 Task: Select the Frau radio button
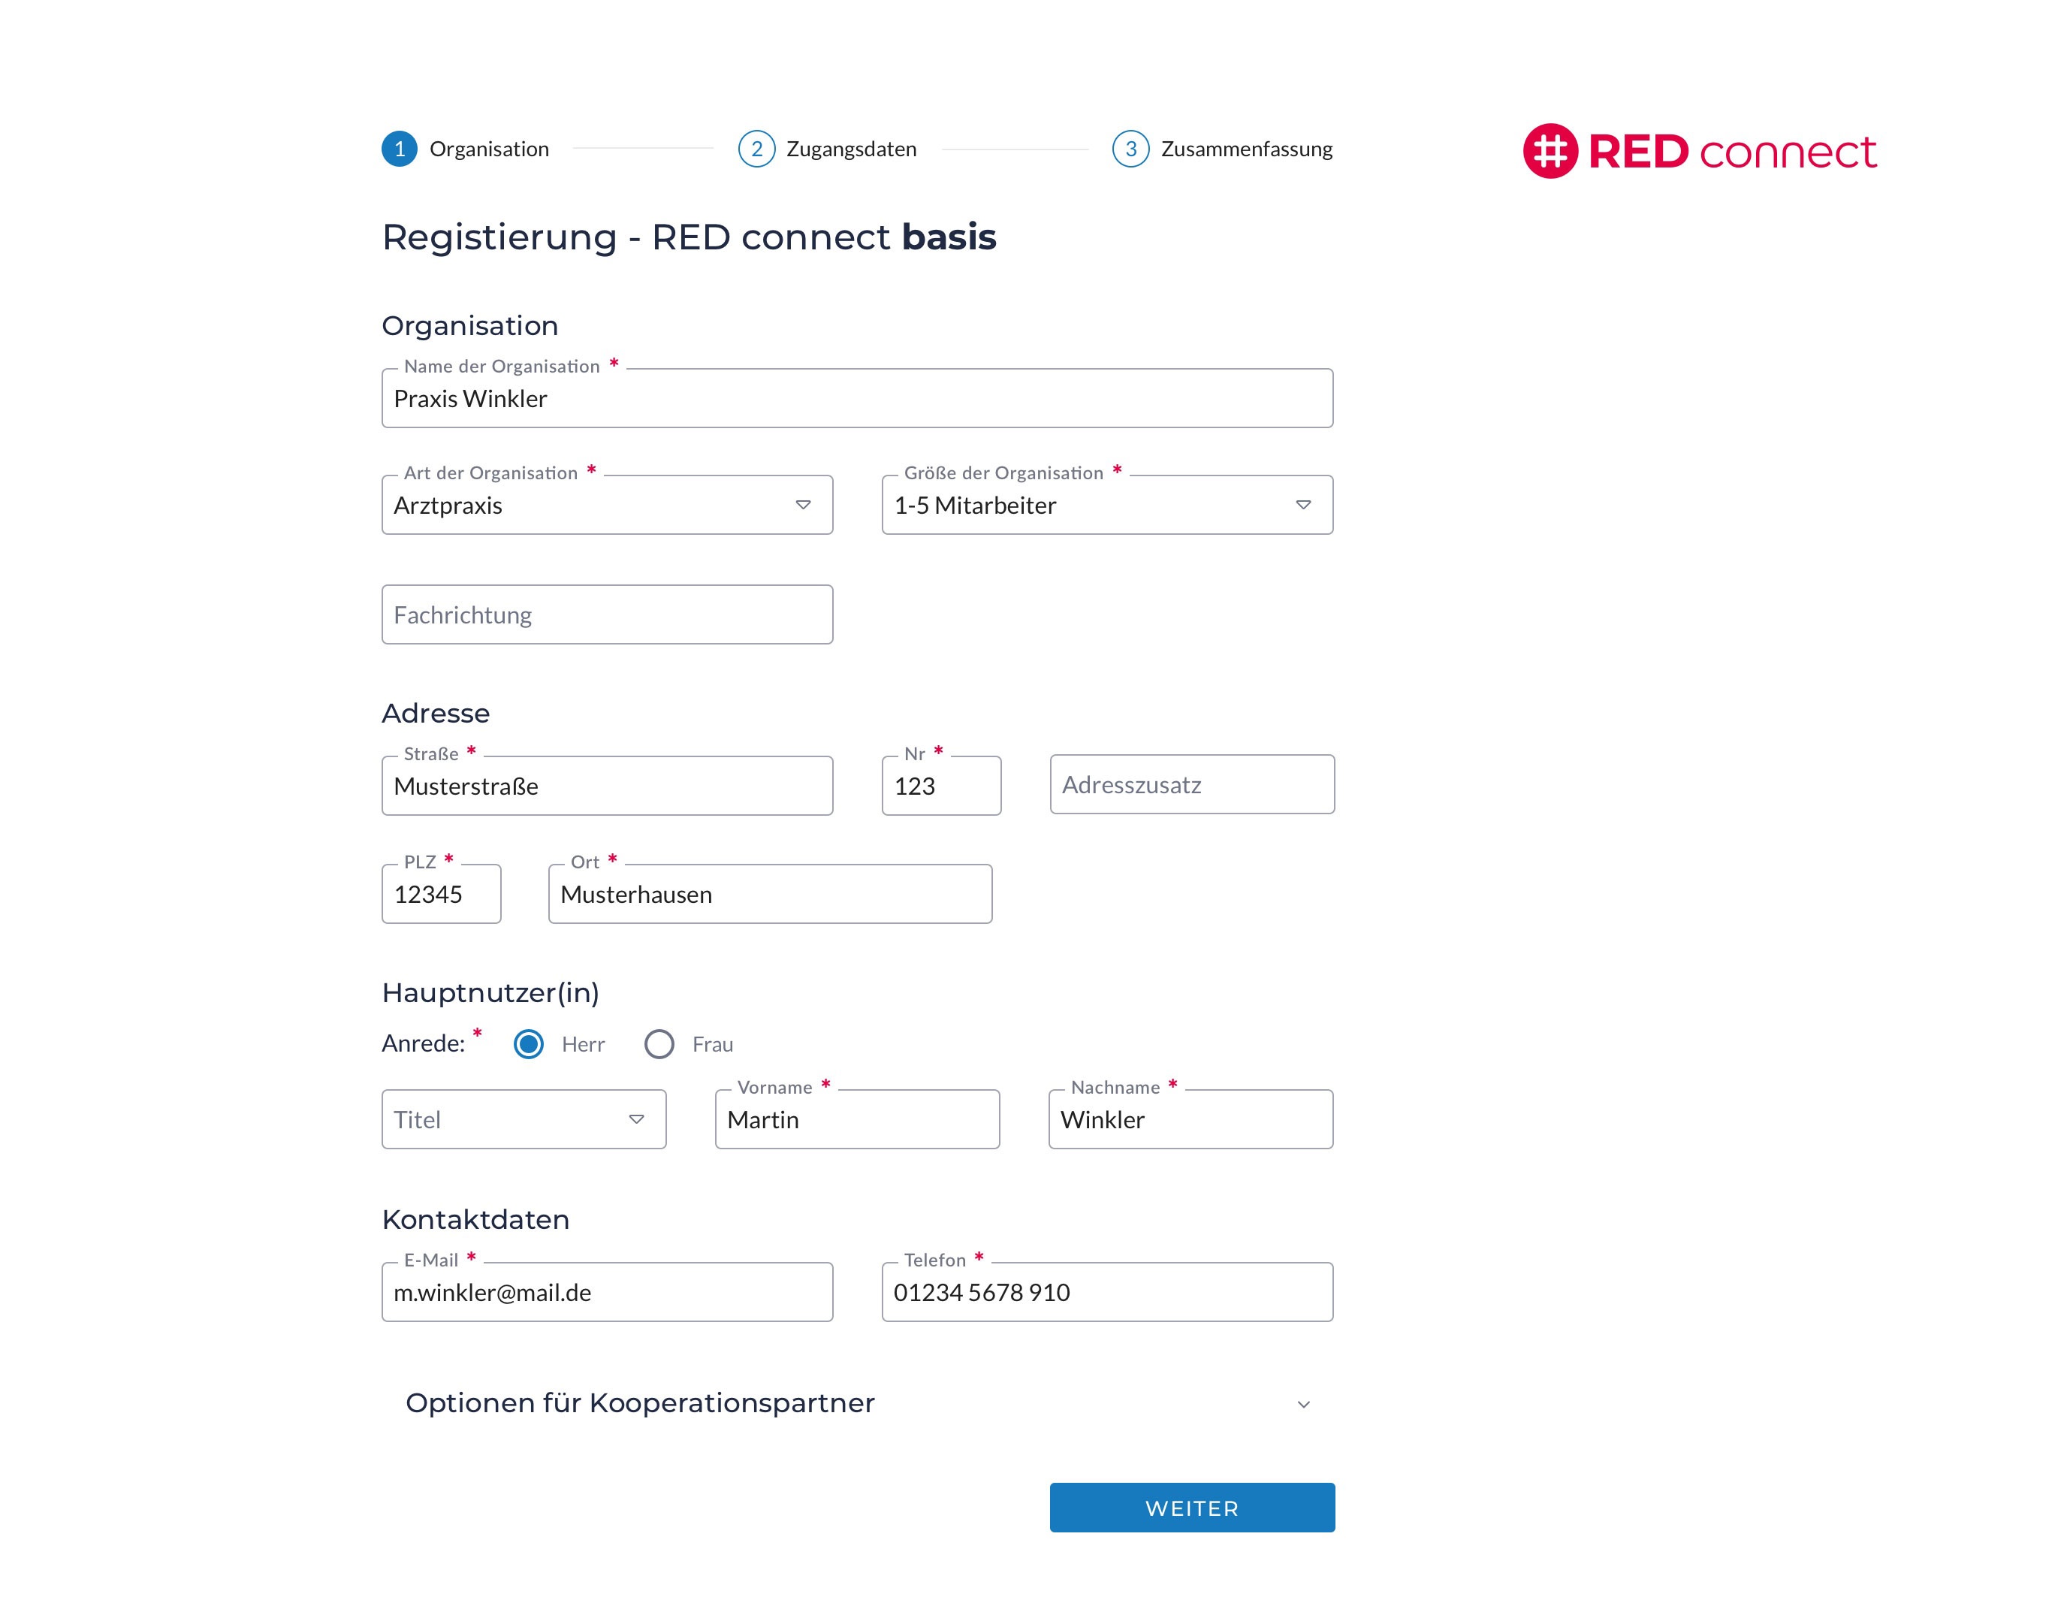tap(659, 1043)
